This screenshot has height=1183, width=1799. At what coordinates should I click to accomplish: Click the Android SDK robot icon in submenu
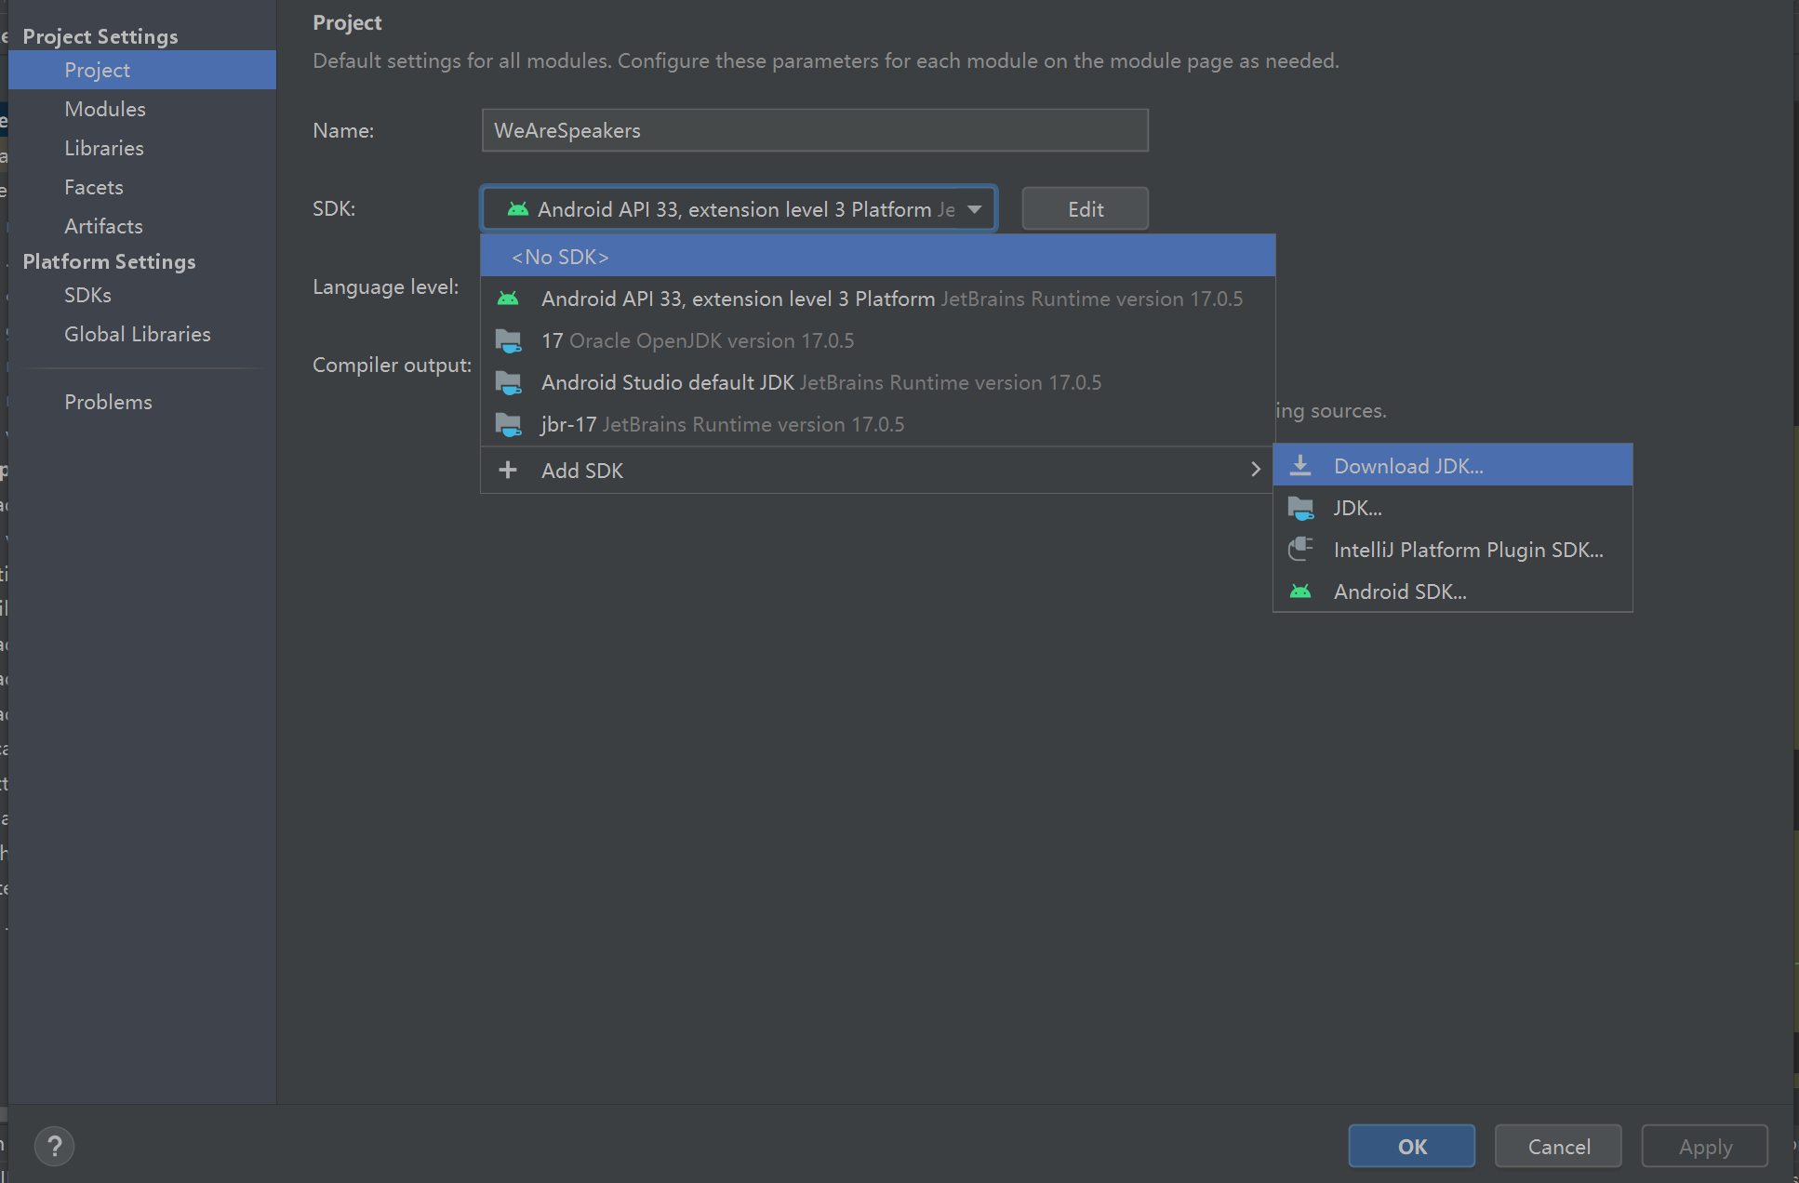(1300, 591)
